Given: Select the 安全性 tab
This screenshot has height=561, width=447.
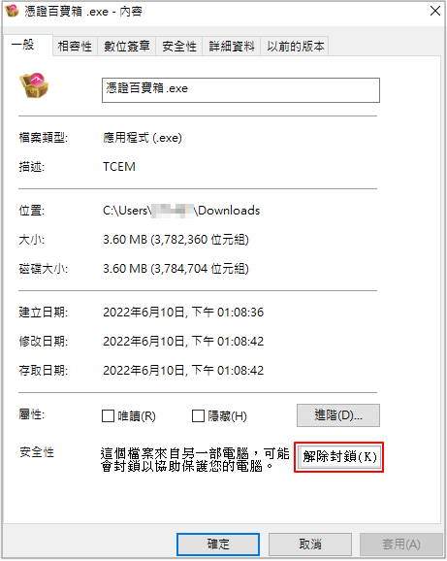Looking at the screenshot, I should pyautogui.click(x=179, y=47).
